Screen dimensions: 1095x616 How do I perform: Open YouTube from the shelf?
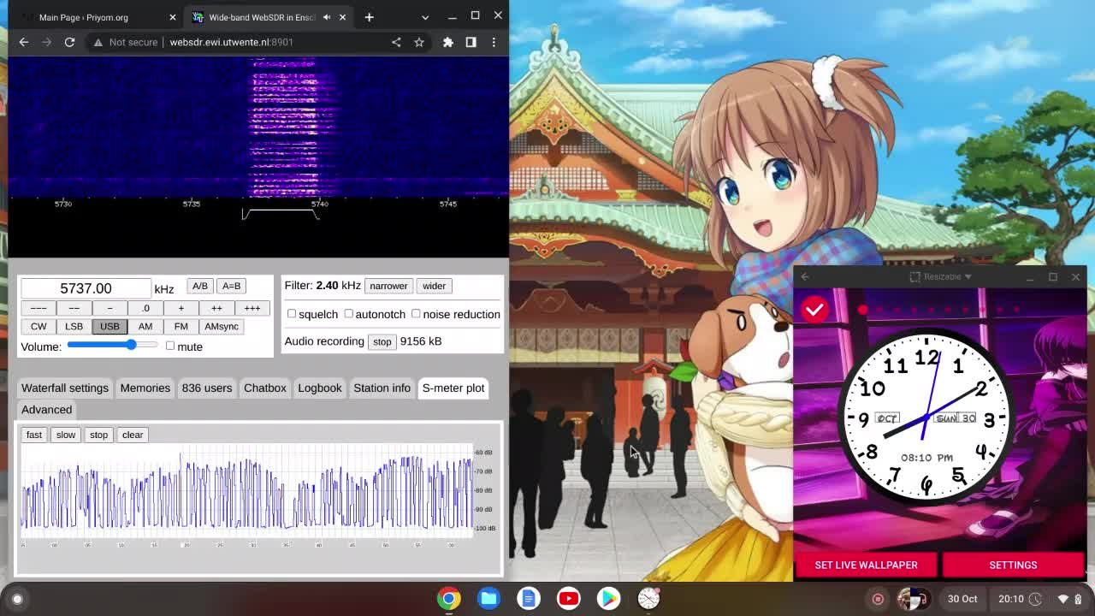coord(569,599)
